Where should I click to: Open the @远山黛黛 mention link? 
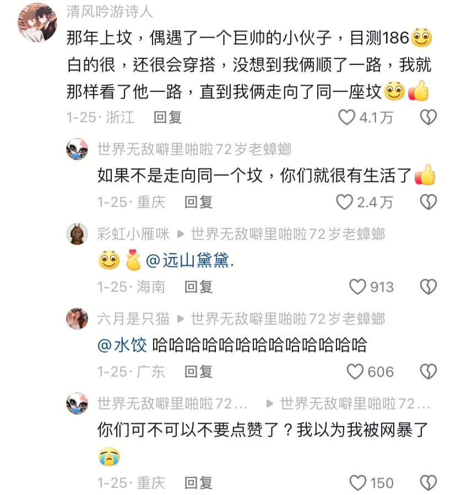coord(190,261)
